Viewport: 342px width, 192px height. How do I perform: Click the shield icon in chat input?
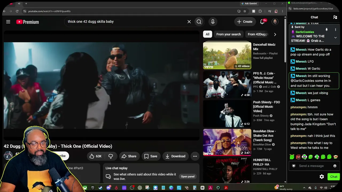coord(294,166)
